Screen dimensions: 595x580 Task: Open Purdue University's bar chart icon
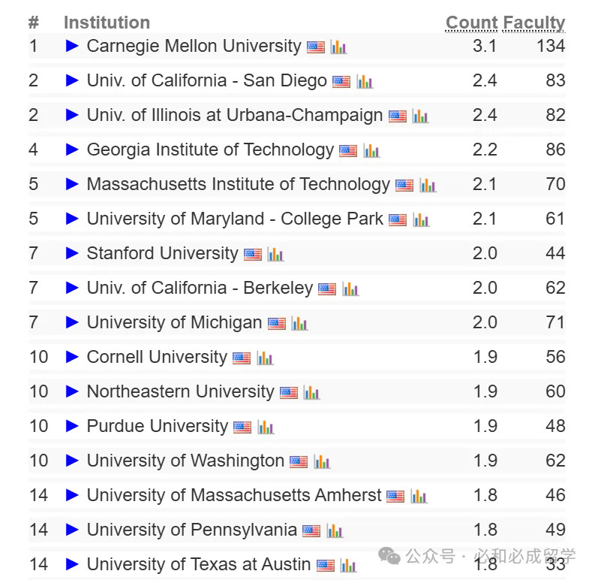266,427
